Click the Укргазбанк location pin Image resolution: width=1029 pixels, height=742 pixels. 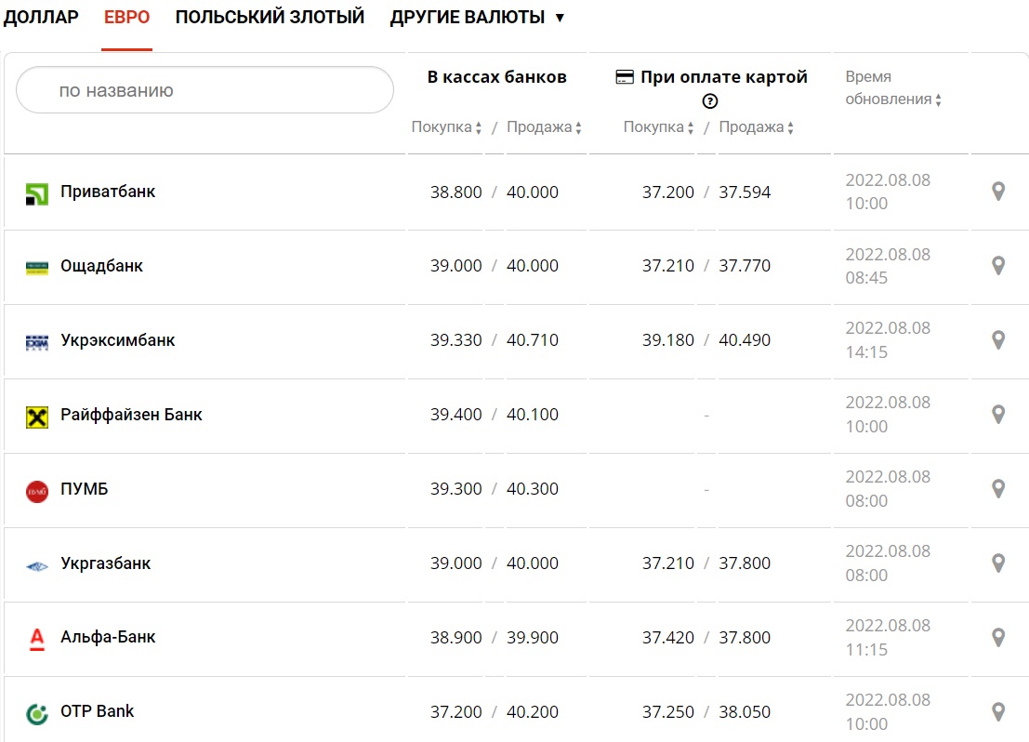tap(998, 563)
